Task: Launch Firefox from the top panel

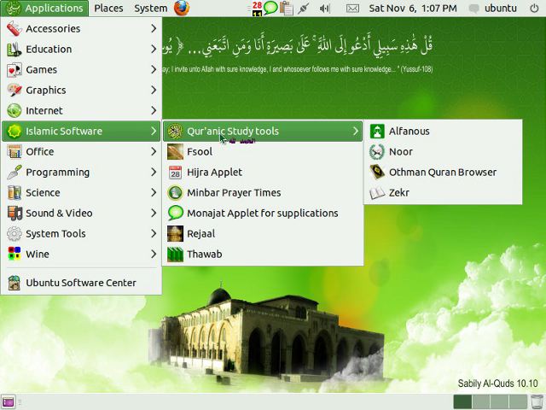Action: tap(182, 9)
